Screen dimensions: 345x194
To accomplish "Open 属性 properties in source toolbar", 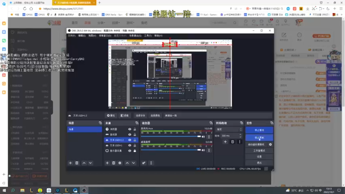I will click(111, 116).
